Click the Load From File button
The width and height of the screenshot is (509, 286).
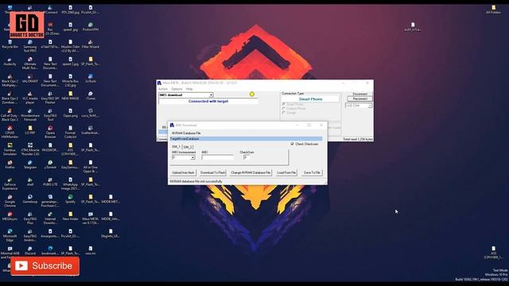(x=286, y=173)
